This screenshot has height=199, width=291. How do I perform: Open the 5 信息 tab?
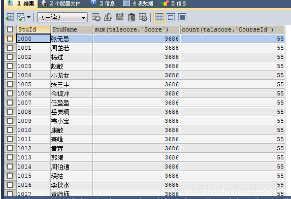[175, 4]
